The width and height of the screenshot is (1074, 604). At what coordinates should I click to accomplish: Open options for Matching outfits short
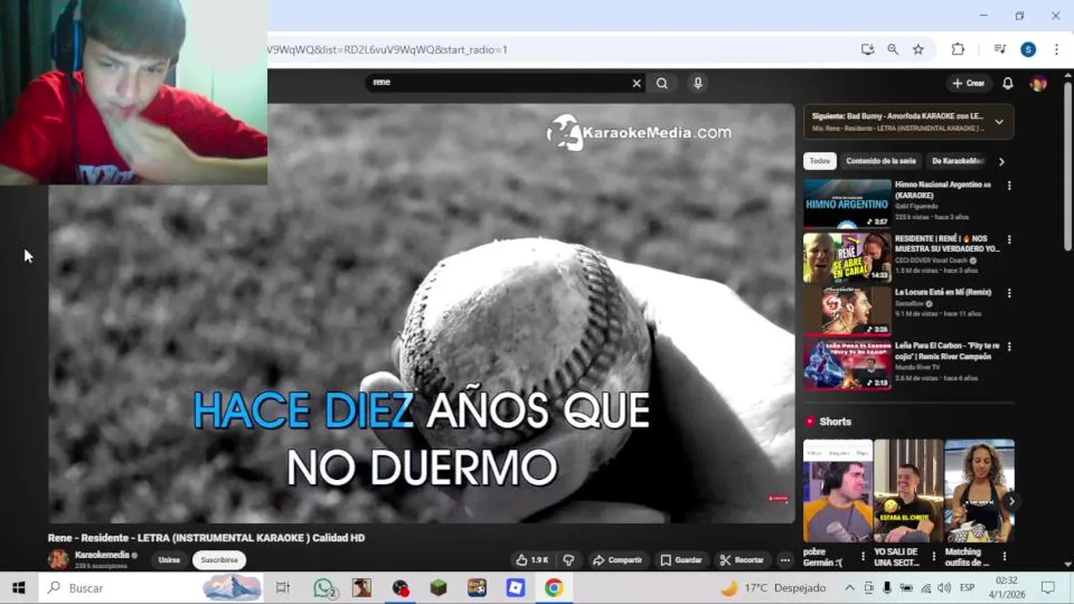click(1004, 556)
